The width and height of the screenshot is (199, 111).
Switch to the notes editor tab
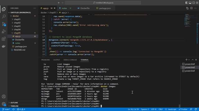(64, 8)
